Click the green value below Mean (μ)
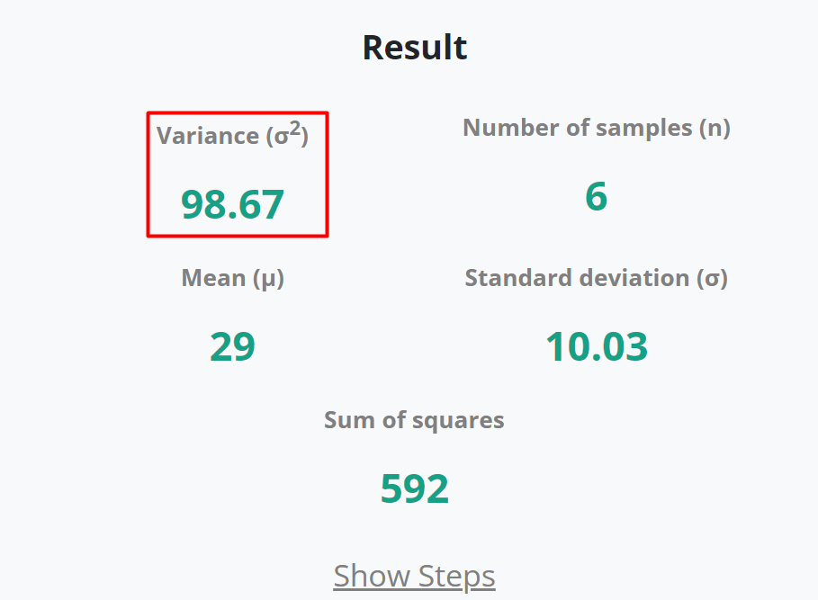The image size is (818, 600). click(x=232, y=345)
